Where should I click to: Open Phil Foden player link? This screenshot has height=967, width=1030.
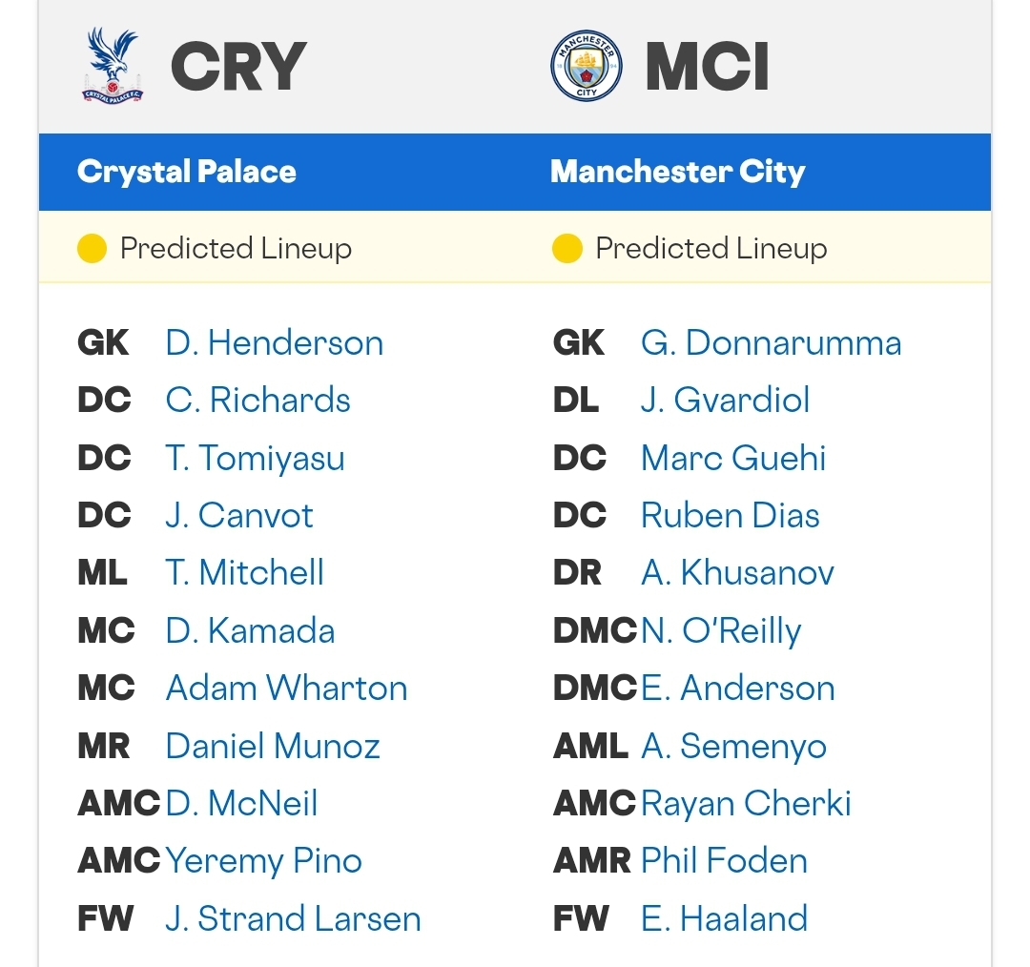point(724,861)
